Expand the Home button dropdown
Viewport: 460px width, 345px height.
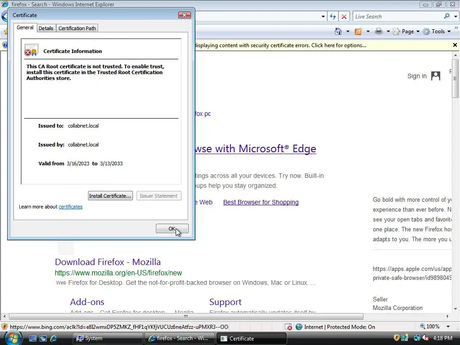(x=348, y=31)
